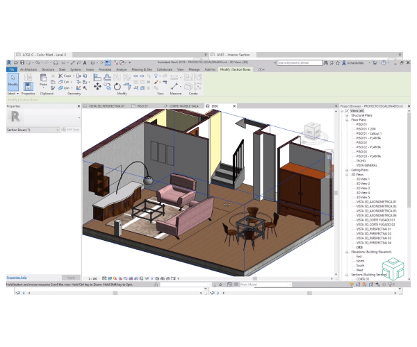This screenshot has height=347, width=417.
Task: Switch to the PISO 01 view tab
Action: pyautogui.click(x=142, y=106)
